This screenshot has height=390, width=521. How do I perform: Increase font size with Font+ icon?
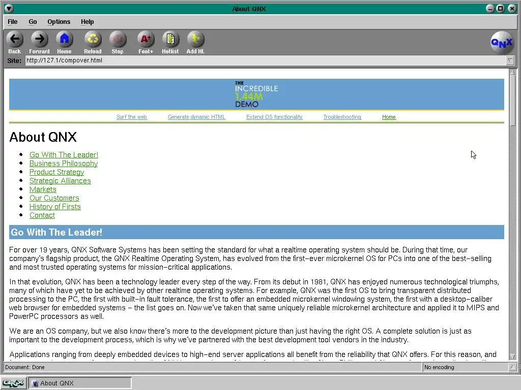146,39
